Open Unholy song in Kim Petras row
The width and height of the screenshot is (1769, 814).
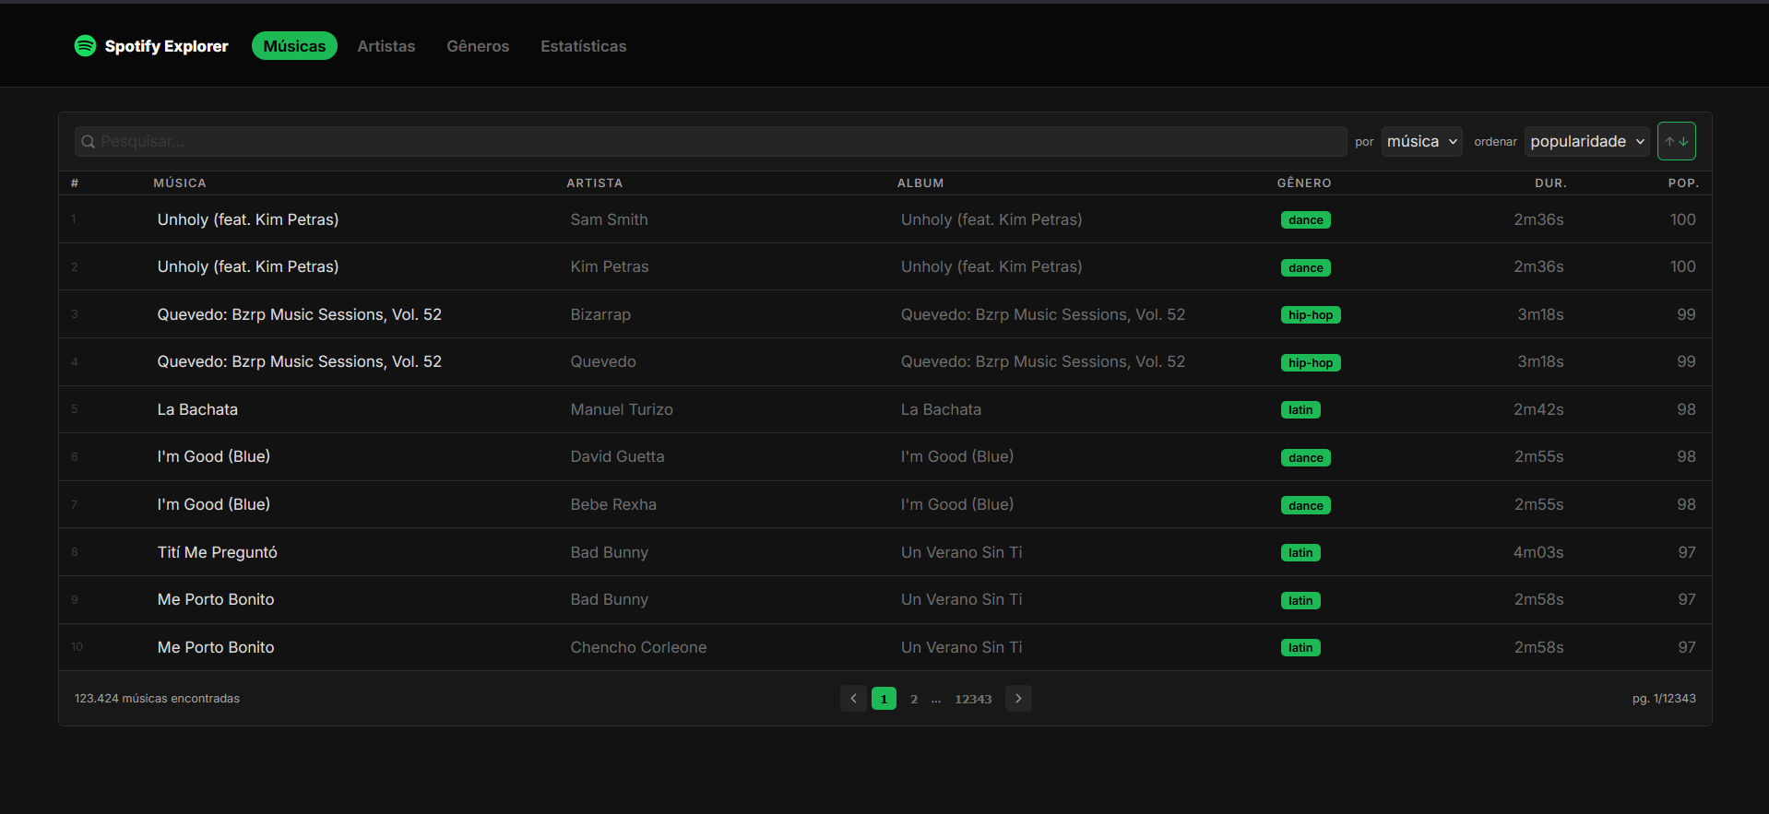coord(248,266)
